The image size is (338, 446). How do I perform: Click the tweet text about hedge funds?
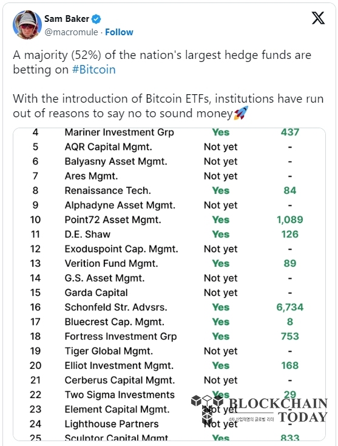(x=162, y=63)
